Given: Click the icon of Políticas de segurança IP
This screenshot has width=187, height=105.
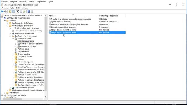Looking at the screenshot, I should pyautogui.click(x=16, y=82).
